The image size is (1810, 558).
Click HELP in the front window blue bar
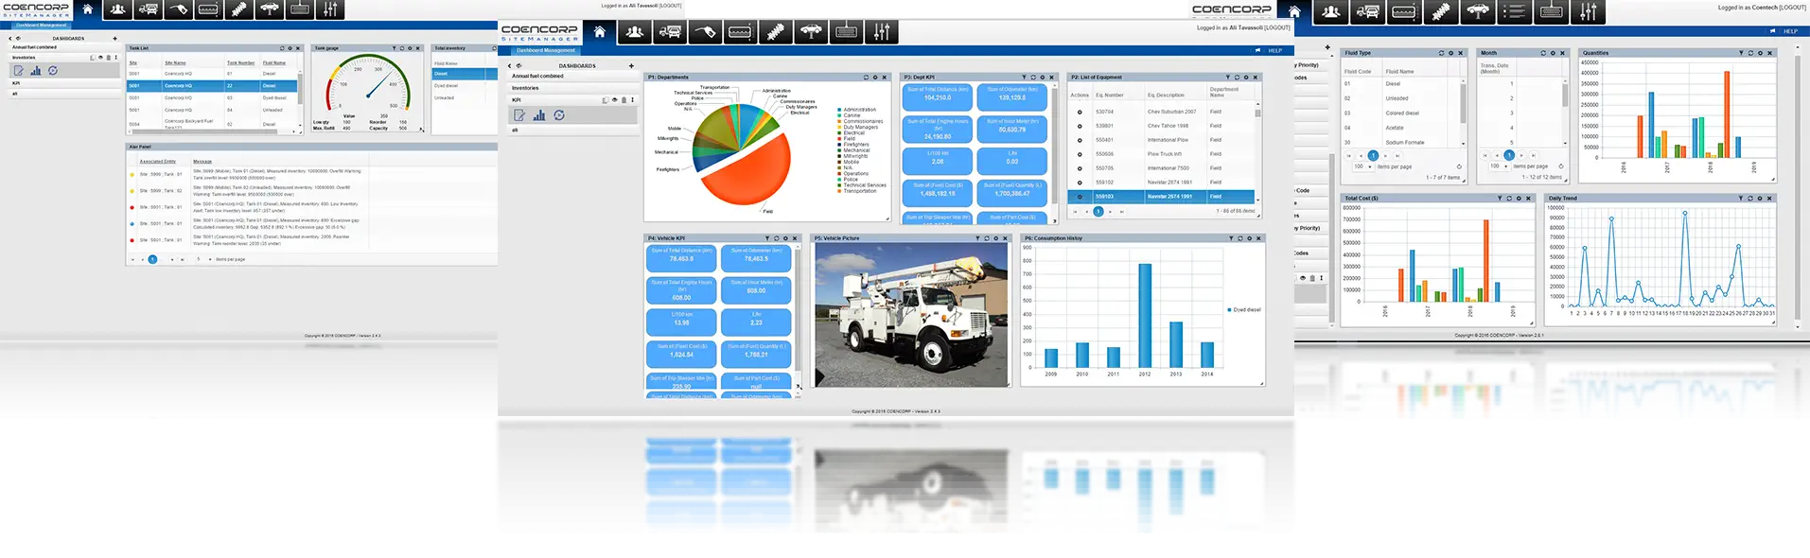coord(1275,51)
